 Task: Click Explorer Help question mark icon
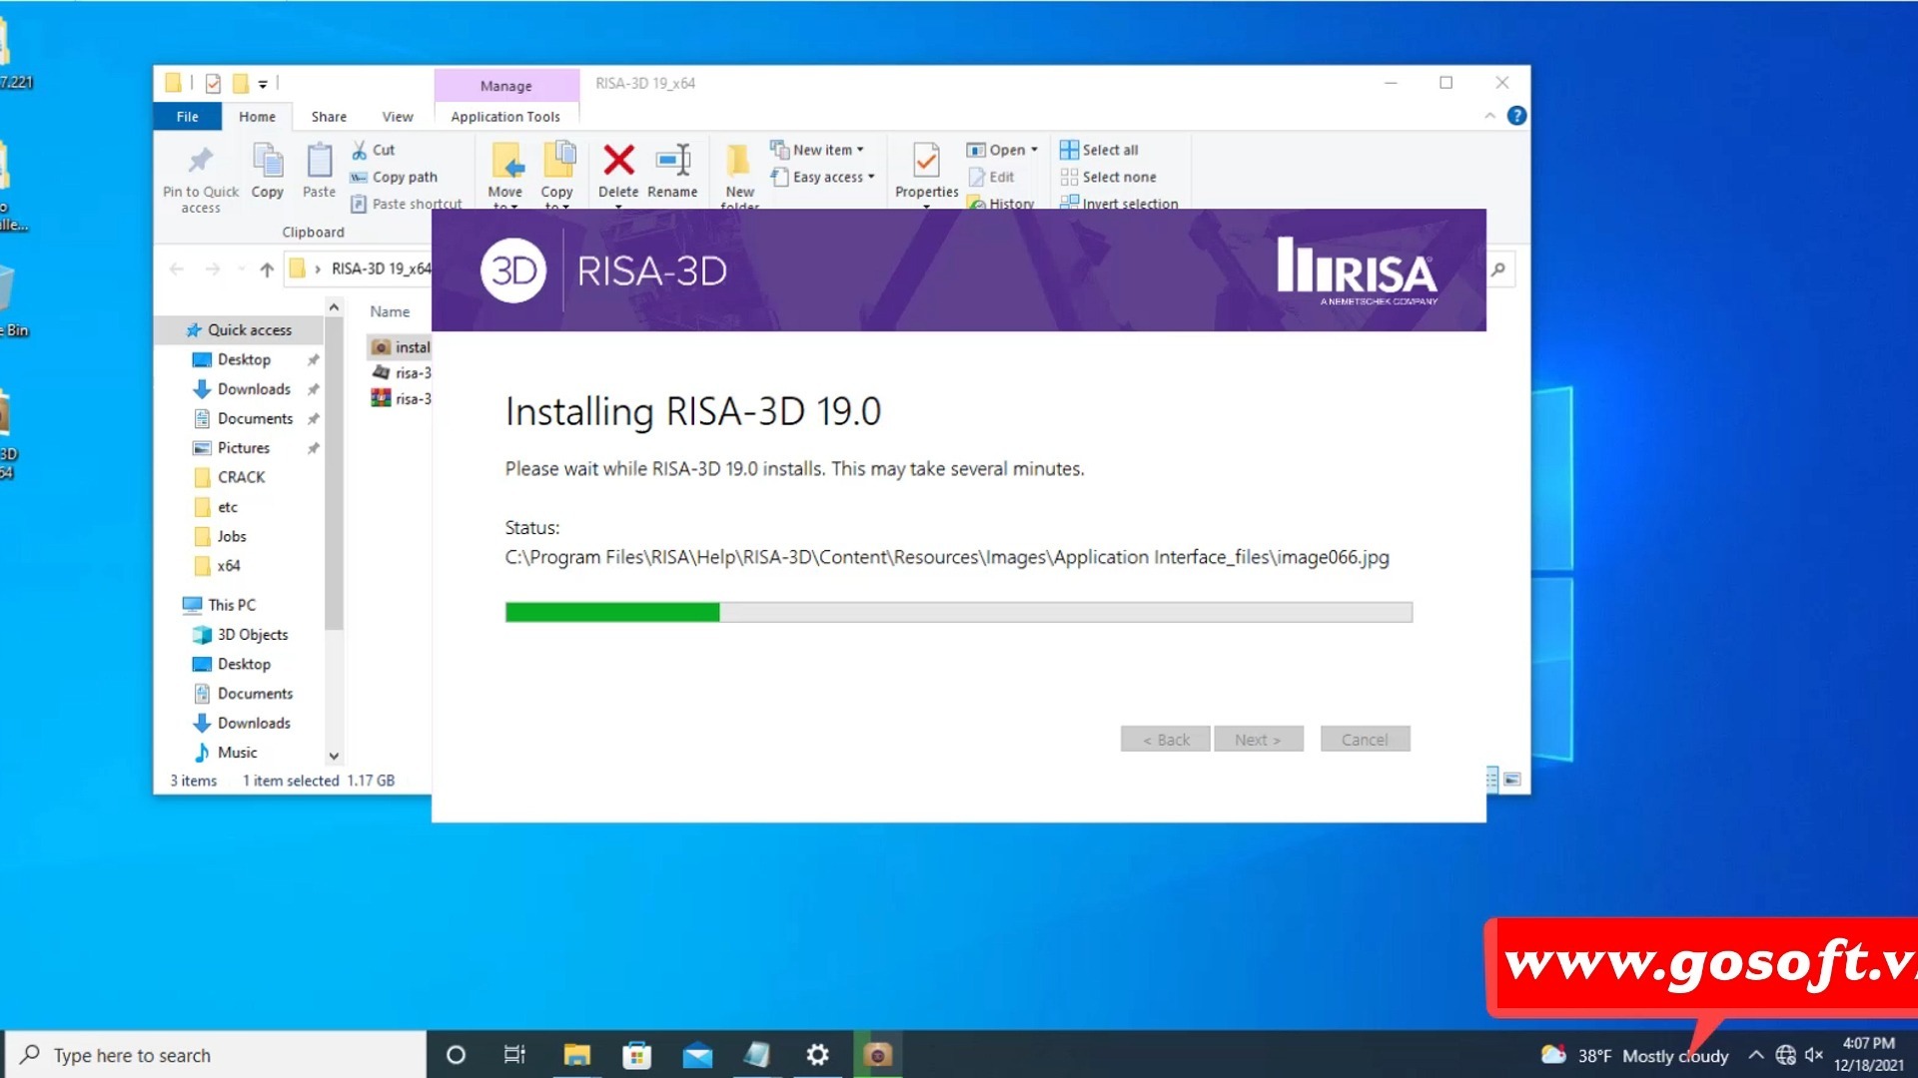pos(1516,116)
